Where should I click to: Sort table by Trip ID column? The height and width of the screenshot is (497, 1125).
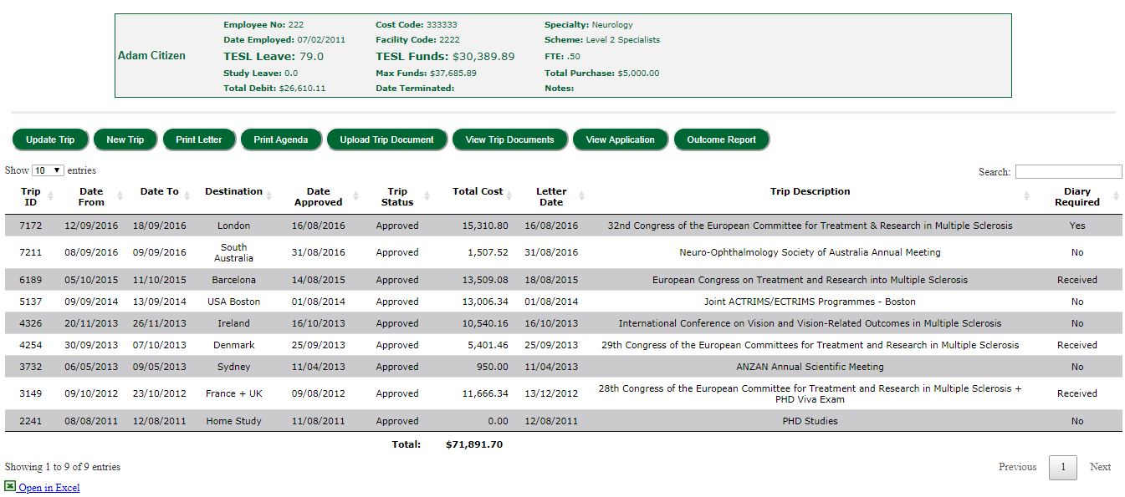(x=31, y=196)
